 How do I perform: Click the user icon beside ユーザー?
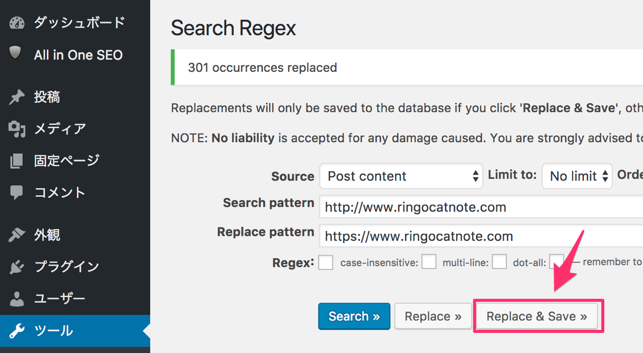click(x=17, y=299)
